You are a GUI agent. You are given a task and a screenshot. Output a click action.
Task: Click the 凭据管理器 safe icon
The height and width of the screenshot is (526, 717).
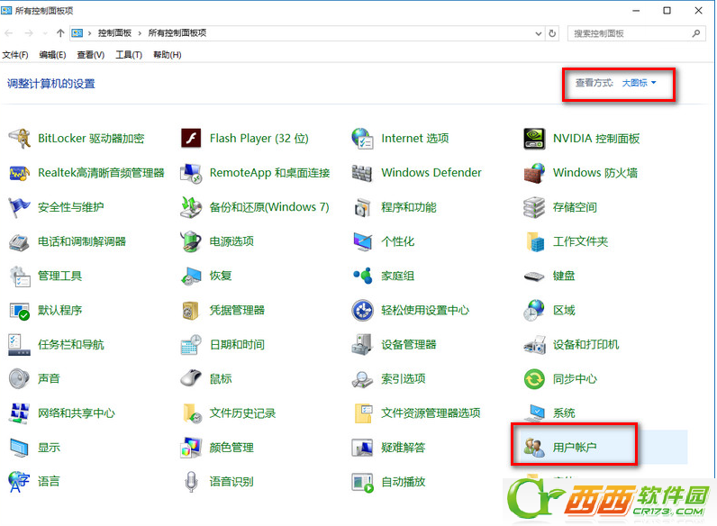[x=190, y=311]
